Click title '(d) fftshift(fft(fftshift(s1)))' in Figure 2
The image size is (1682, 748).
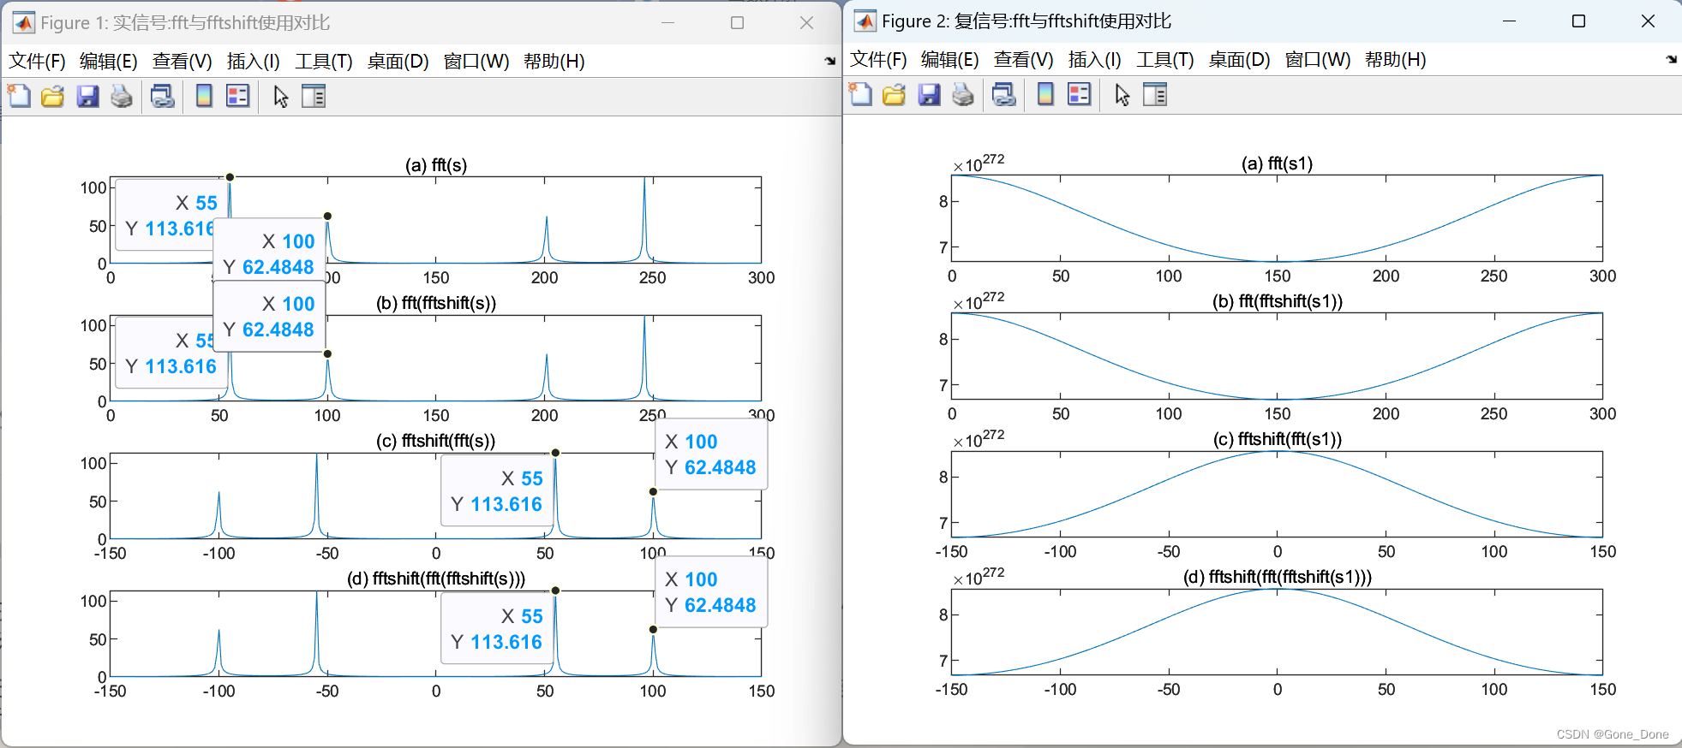pyautogui.click(x=1278, y=577)
